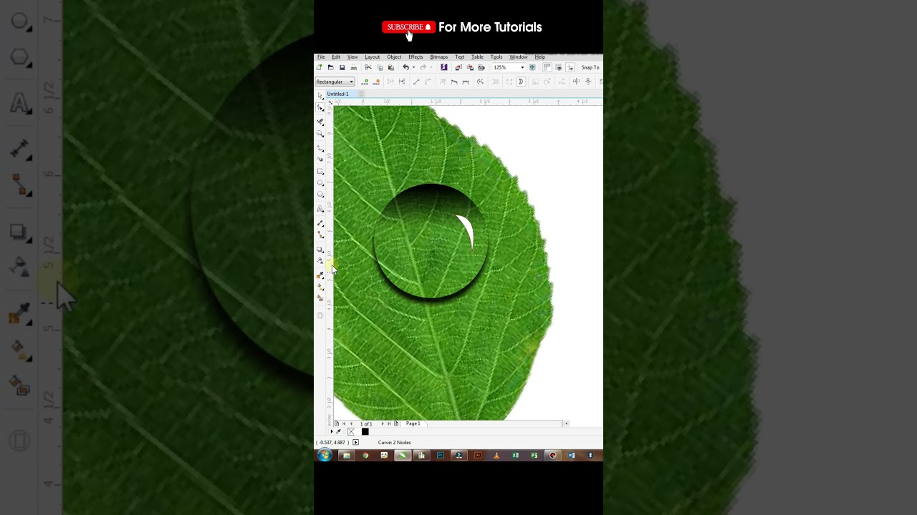Click the Undo arrow icon
The height and width of the screenshot is (515, 917).
[x=405, y=67]
